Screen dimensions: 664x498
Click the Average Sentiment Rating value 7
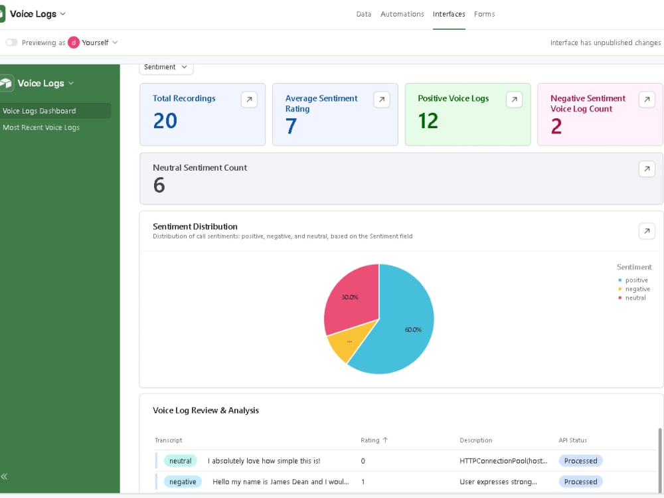pyautogui.click(x=291, y=126)
